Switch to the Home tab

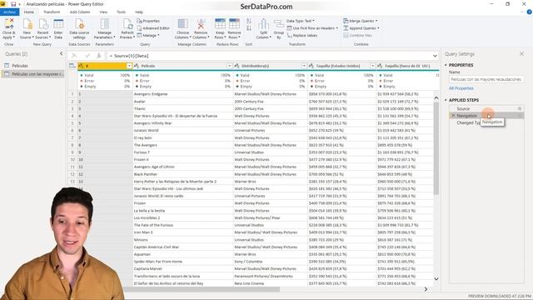click(x=29, y=12)
